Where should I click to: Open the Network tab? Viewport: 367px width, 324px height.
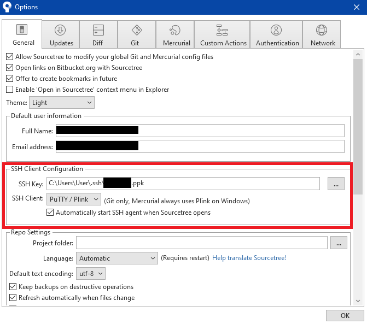tap(322, 34)
